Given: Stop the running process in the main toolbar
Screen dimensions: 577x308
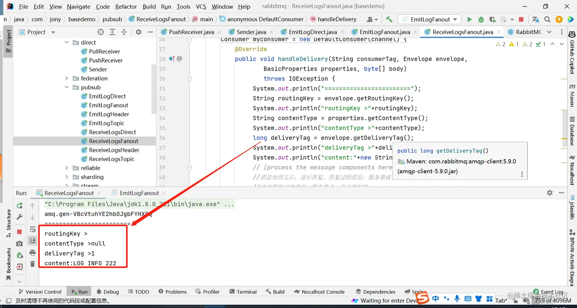Looking at the screenshot, I should point(521,19).
